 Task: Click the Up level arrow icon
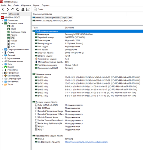pyautogui.click(x=13, y=9)
